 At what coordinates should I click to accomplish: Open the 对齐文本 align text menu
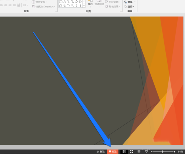(x=39, y=2)
